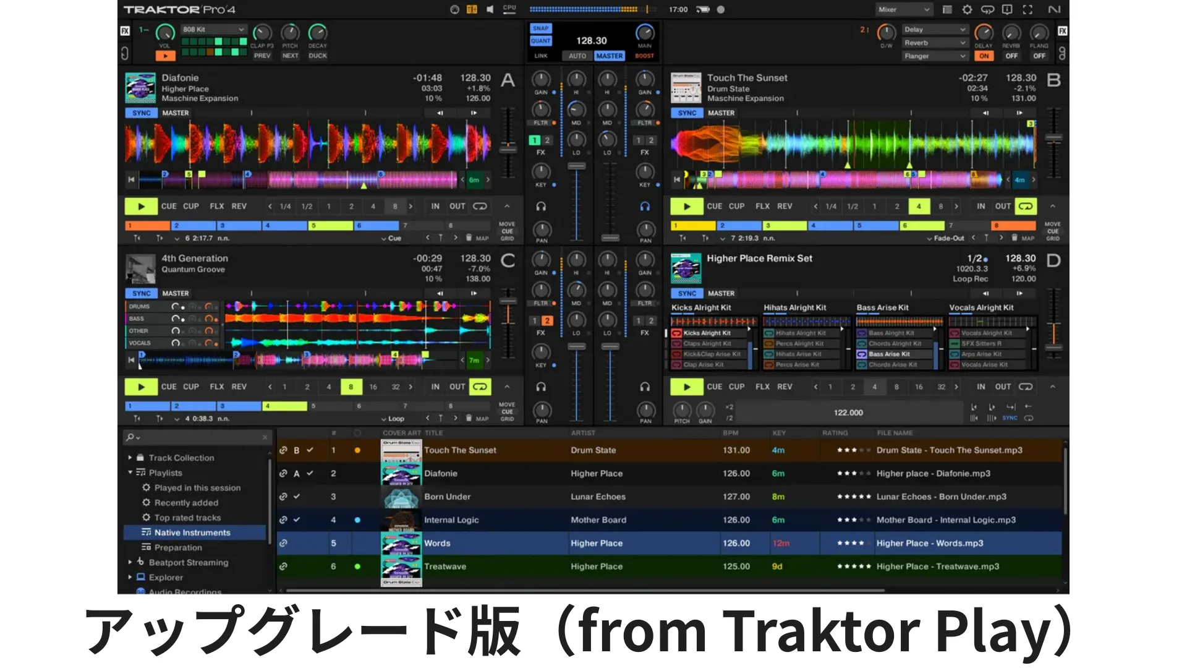The height and width of the screenshot is (668, 1187).
Task: Open tooltips using the info icon
Action: point(1007,9)
